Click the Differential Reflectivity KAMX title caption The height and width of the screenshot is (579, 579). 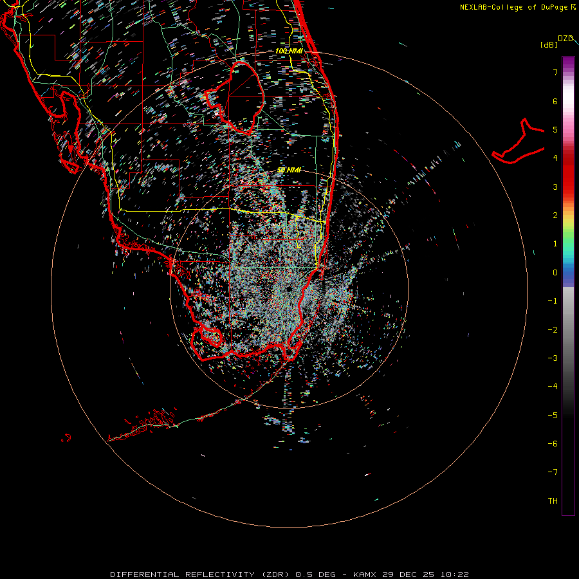289,574
